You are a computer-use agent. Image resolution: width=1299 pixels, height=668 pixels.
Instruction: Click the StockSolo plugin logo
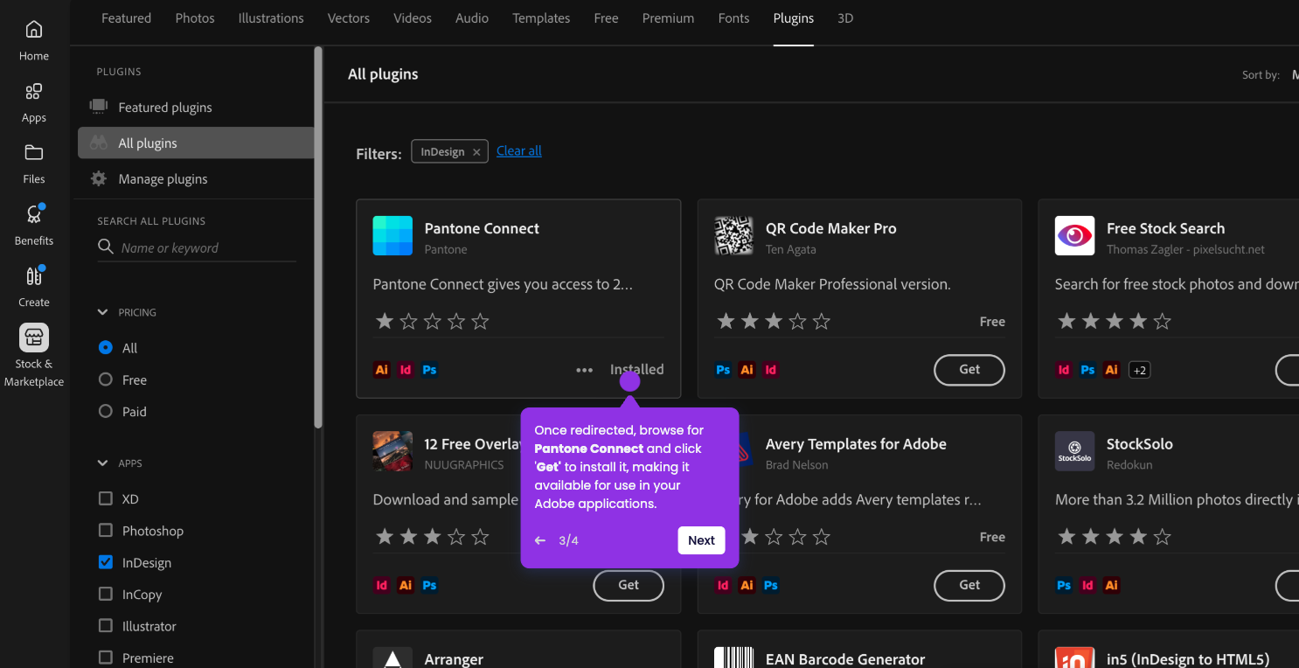click(x=1074, y=451)
